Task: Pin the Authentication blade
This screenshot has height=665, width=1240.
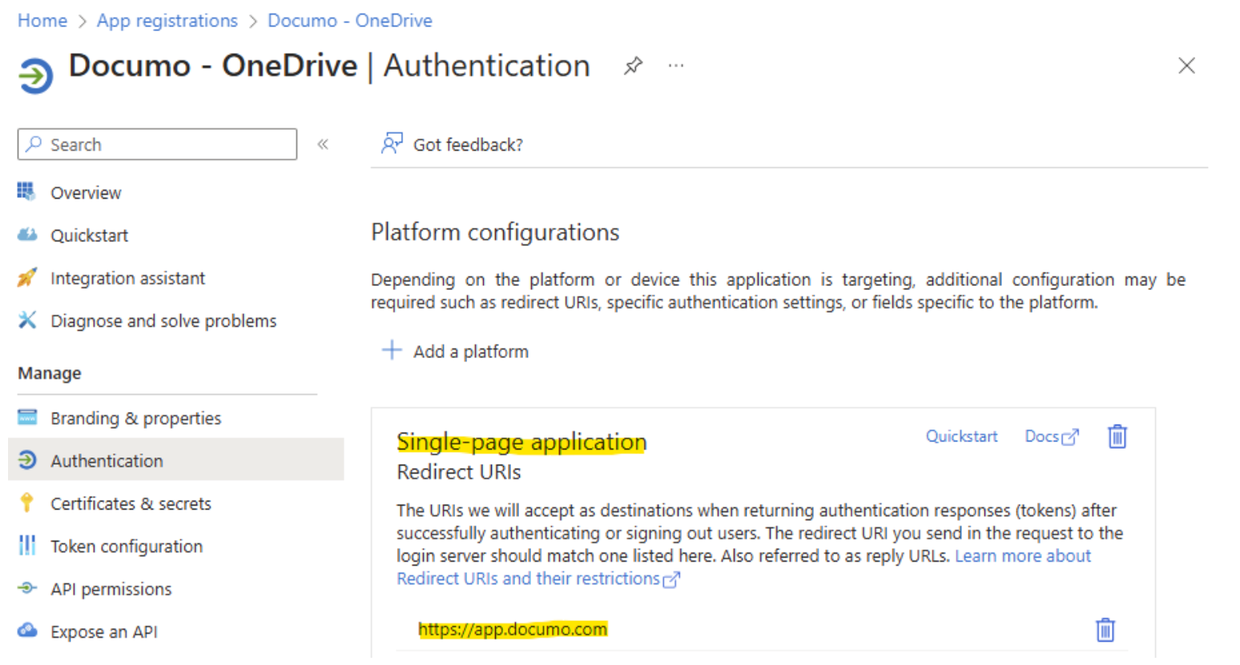Action: pyautogui.click(x=633, y=66)
